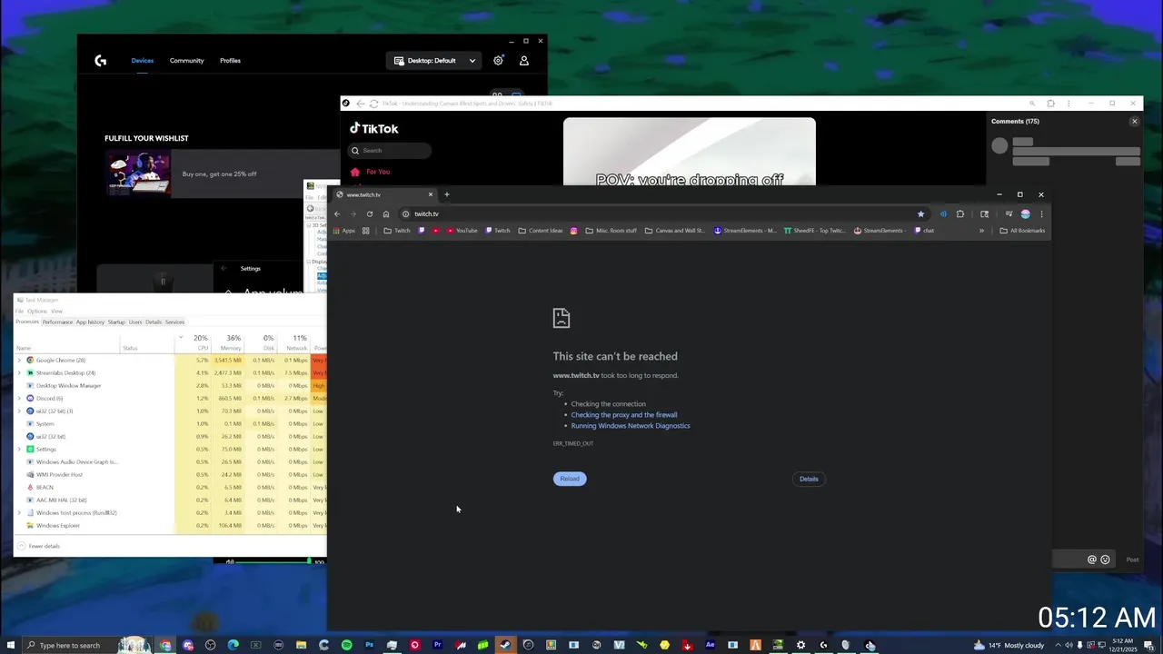Click the Logitech G logo in G HUB
The width and height of the screenshot is (1163, 654).
[x=101, y=61]
